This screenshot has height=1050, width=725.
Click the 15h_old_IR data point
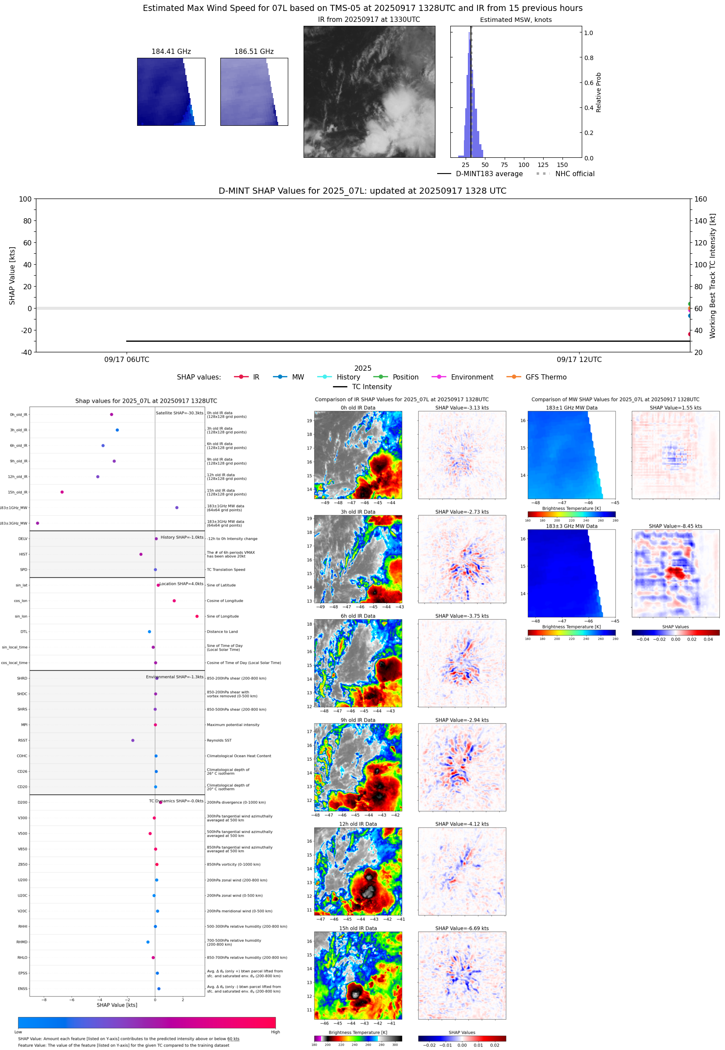62,492
